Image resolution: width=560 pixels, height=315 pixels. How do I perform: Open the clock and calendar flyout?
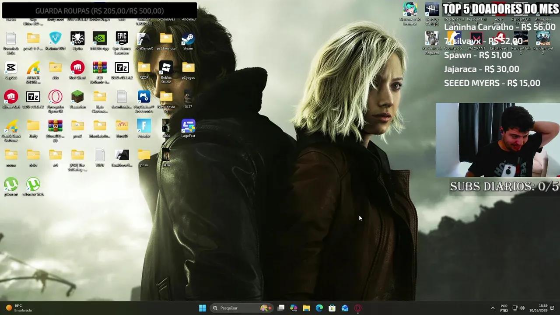pyautogui.click(x=538, y=308)
